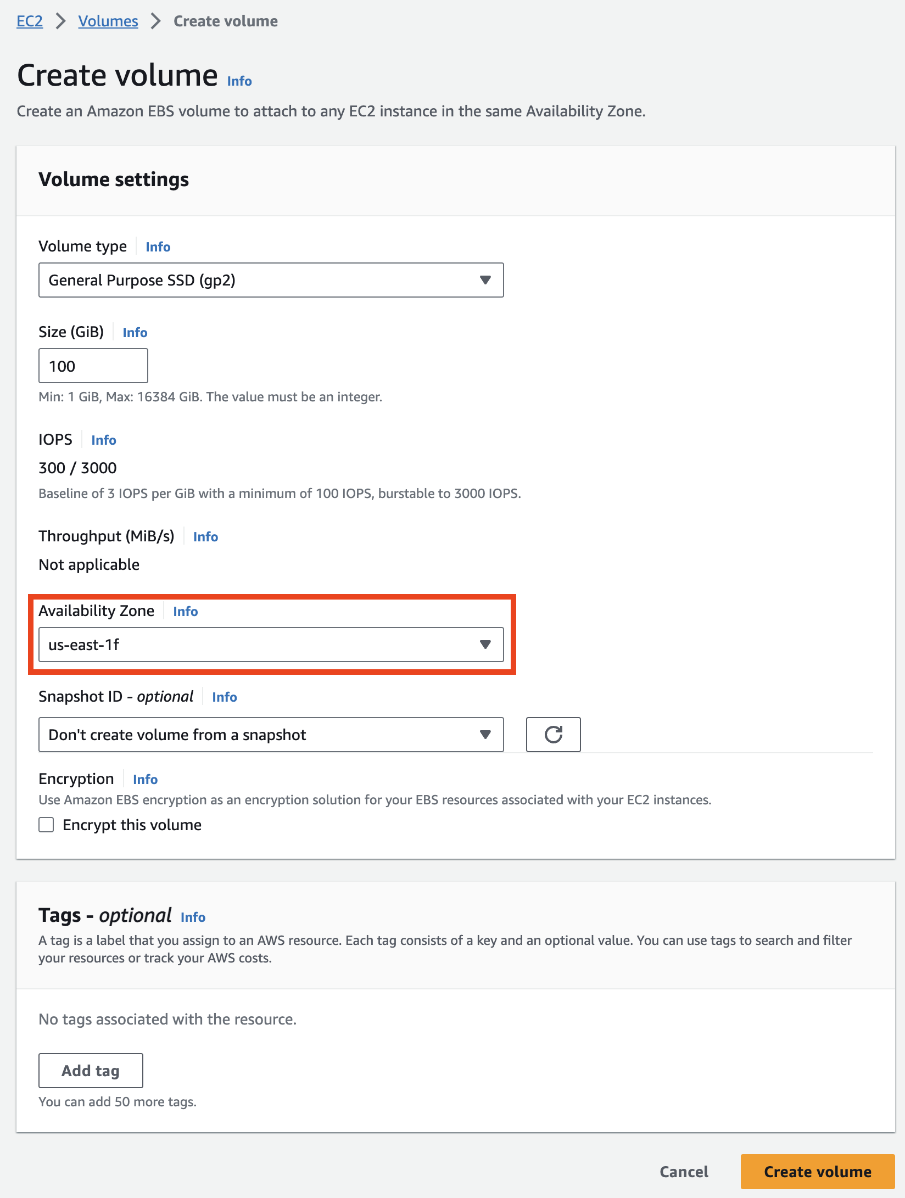This screenshot has height=1198, width=905.
Task: Open Info link next to Encryption
Action: 145,780
